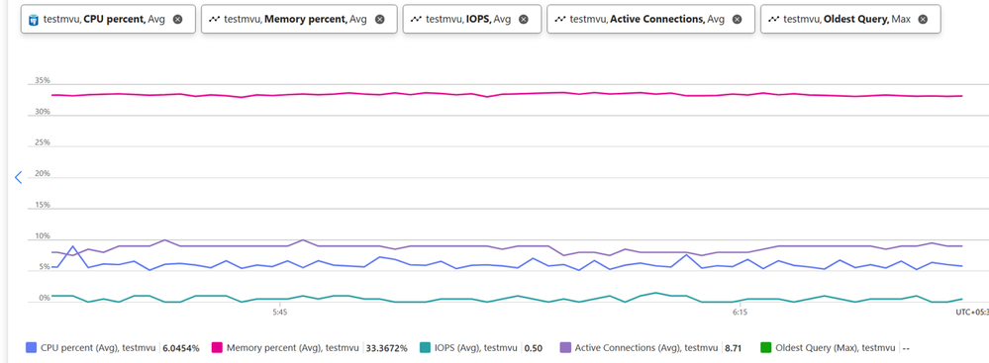Click the line chart icon on IOPS chip

416,20
